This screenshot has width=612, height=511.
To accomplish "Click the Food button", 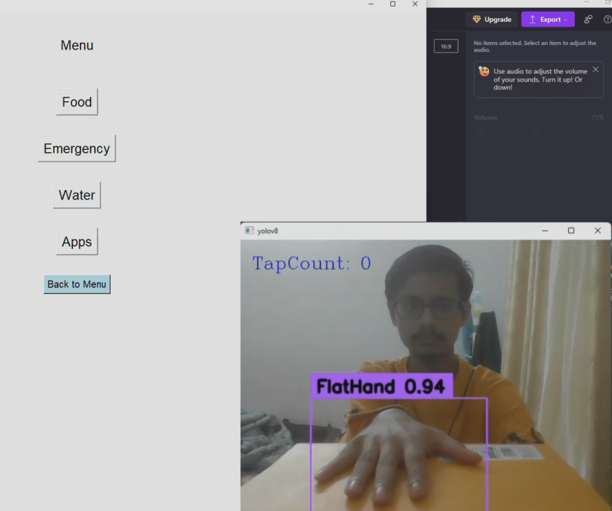I will click(x=76, y=101).
